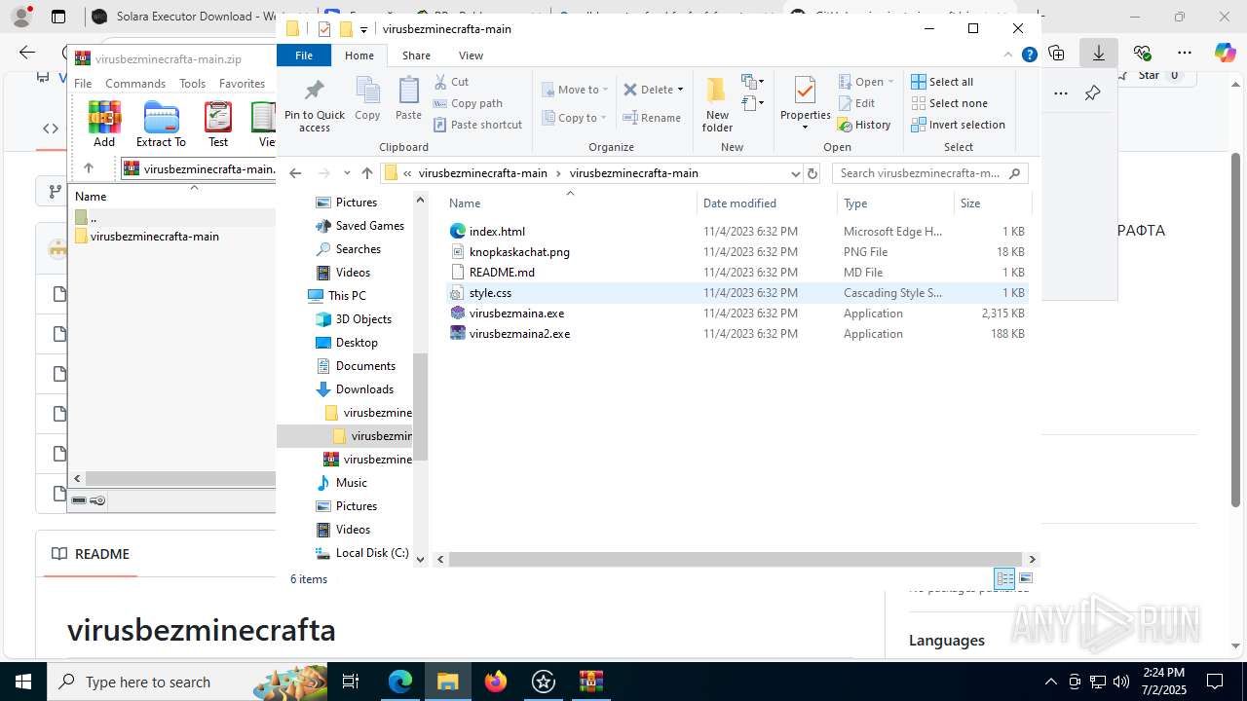The height and width of the screenshot is (701, 1247).
Task: Sort files by the Size column
Action: click(x=993, y=203)
